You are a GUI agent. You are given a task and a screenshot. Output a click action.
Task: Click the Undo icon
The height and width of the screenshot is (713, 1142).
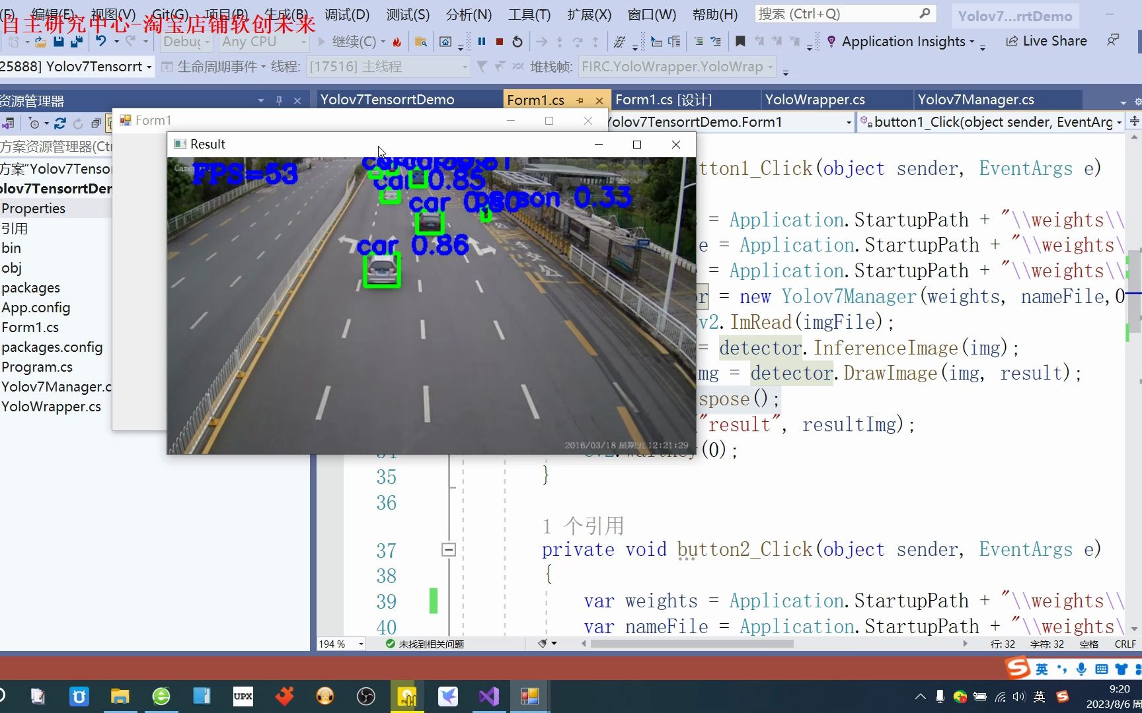(x=100, y=41)
